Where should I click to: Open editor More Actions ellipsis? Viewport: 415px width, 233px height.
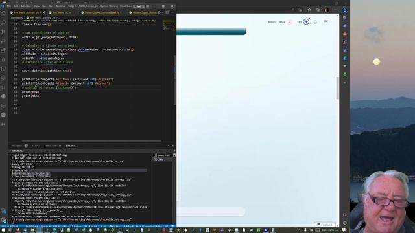pos(172,12)
